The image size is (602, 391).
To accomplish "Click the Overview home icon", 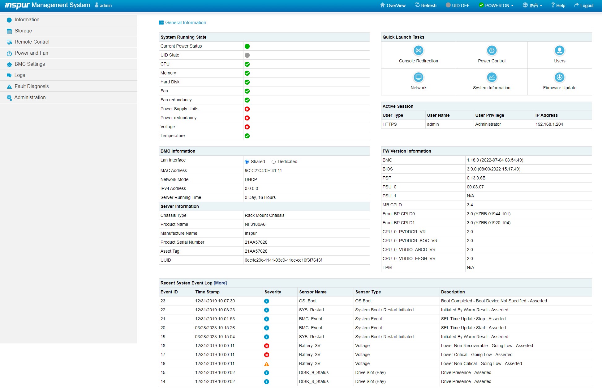I will 383,5.
